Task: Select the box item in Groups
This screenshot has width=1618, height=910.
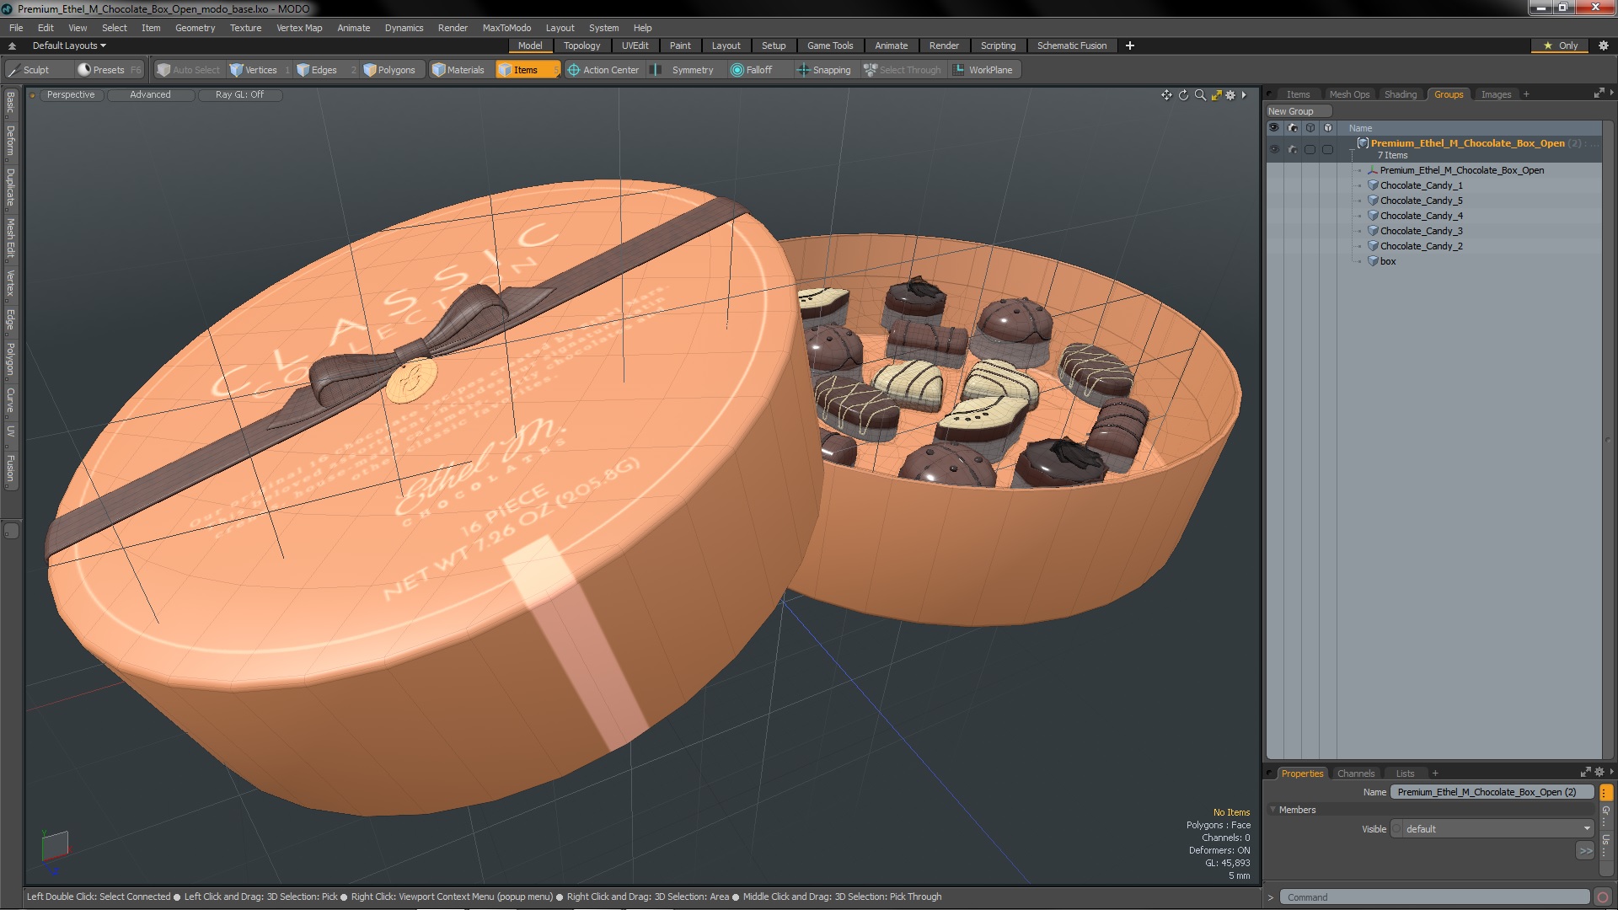Action: coord(1387,261)
